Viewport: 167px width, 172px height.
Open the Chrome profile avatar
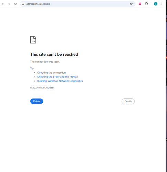tap(156, 4)
